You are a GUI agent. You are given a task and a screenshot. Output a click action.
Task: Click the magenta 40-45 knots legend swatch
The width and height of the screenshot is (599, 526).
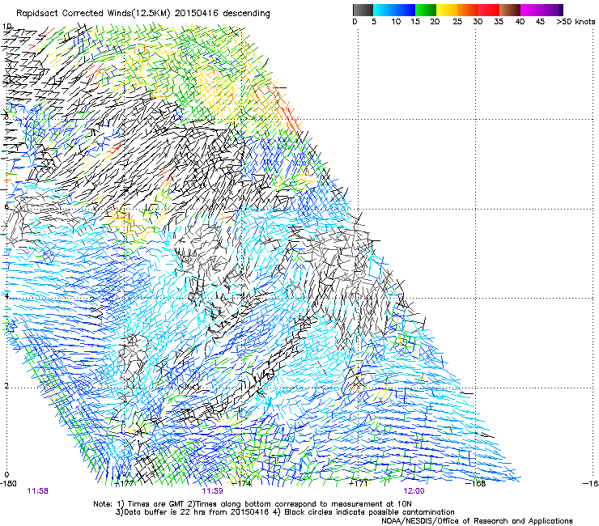click(x=531, y=10)
